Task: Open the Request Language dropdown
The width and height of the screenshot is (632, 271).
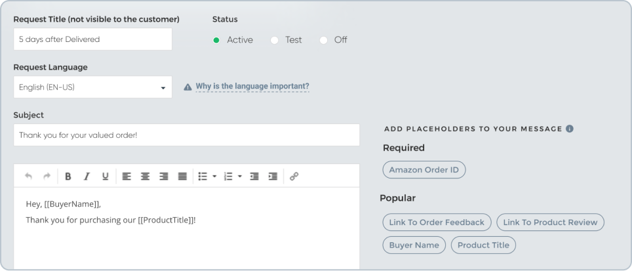Action: 92,87
